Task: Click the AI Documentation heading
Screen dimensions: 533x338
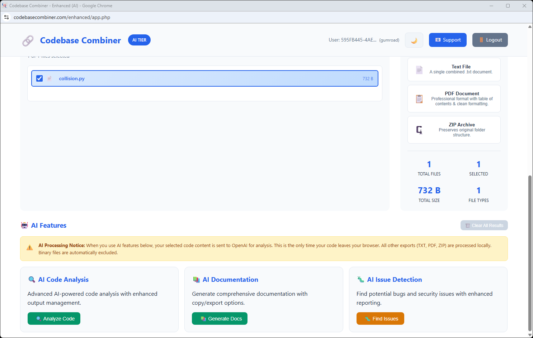Action: point(230,280)
